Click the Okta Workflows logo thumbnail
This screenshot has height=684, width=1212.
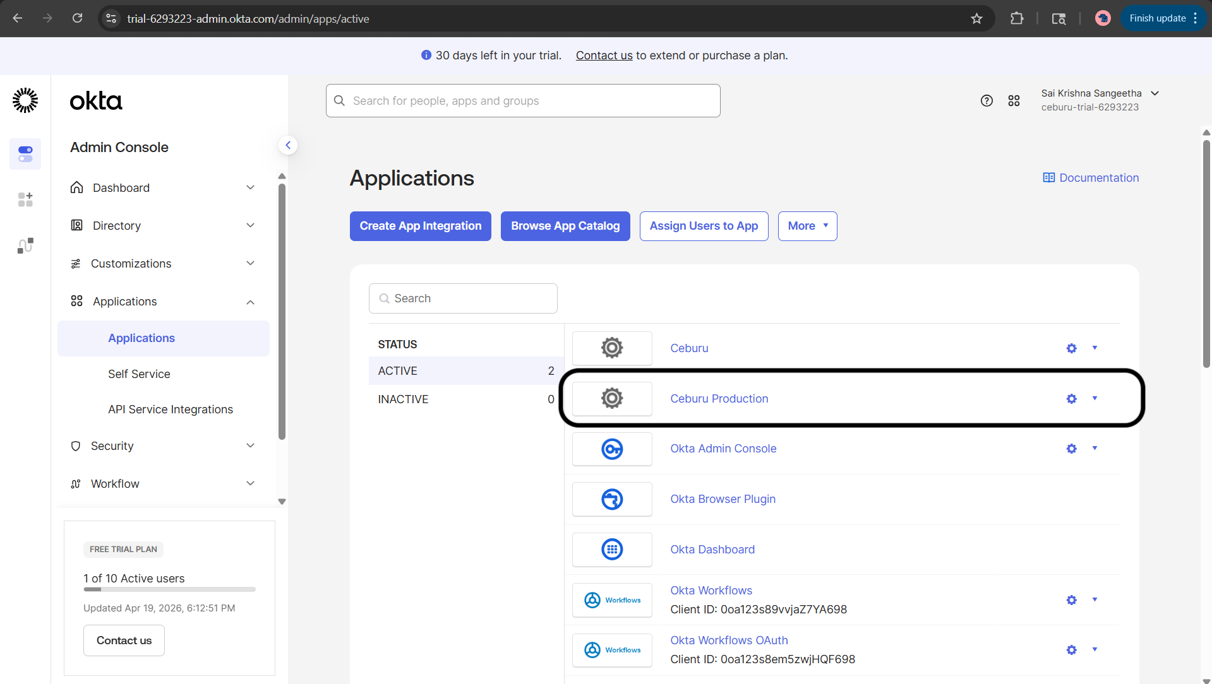pos(612,600)
